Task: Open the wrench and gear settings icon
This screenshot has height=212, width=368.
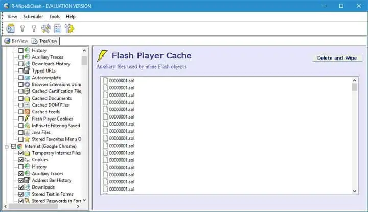Action: pyautogui.click(x=70, y=29)
